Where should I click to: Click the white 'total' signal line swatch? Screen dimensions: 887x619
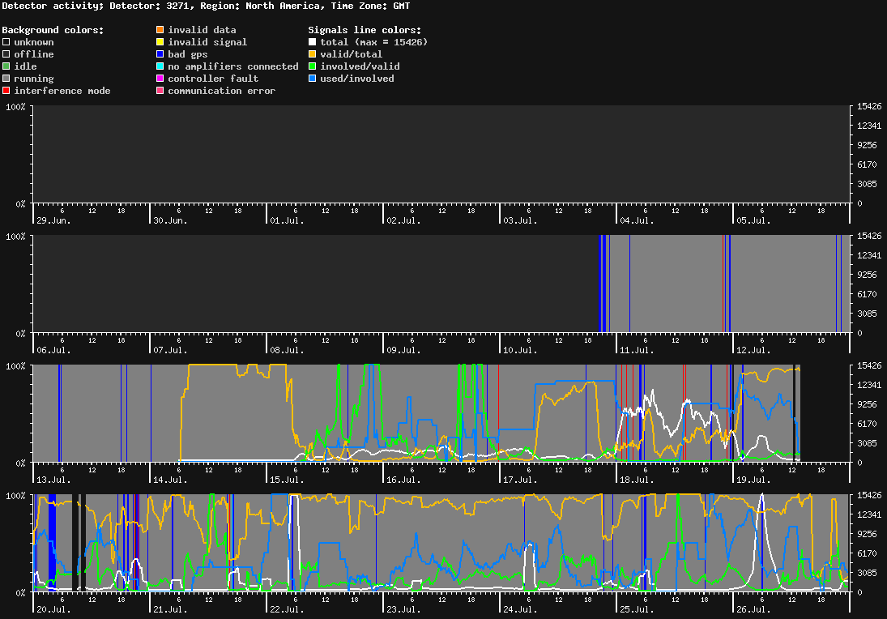pyautogui.click(x=312, y=42)
